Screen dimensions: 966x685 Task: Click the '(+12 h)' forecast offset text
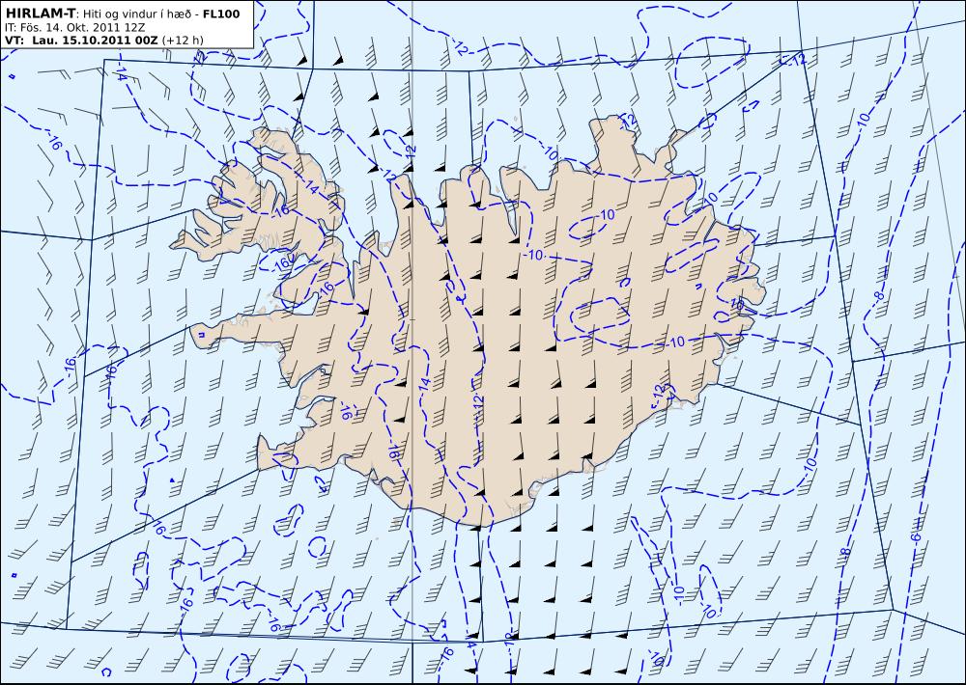click(x=183, y=41)
